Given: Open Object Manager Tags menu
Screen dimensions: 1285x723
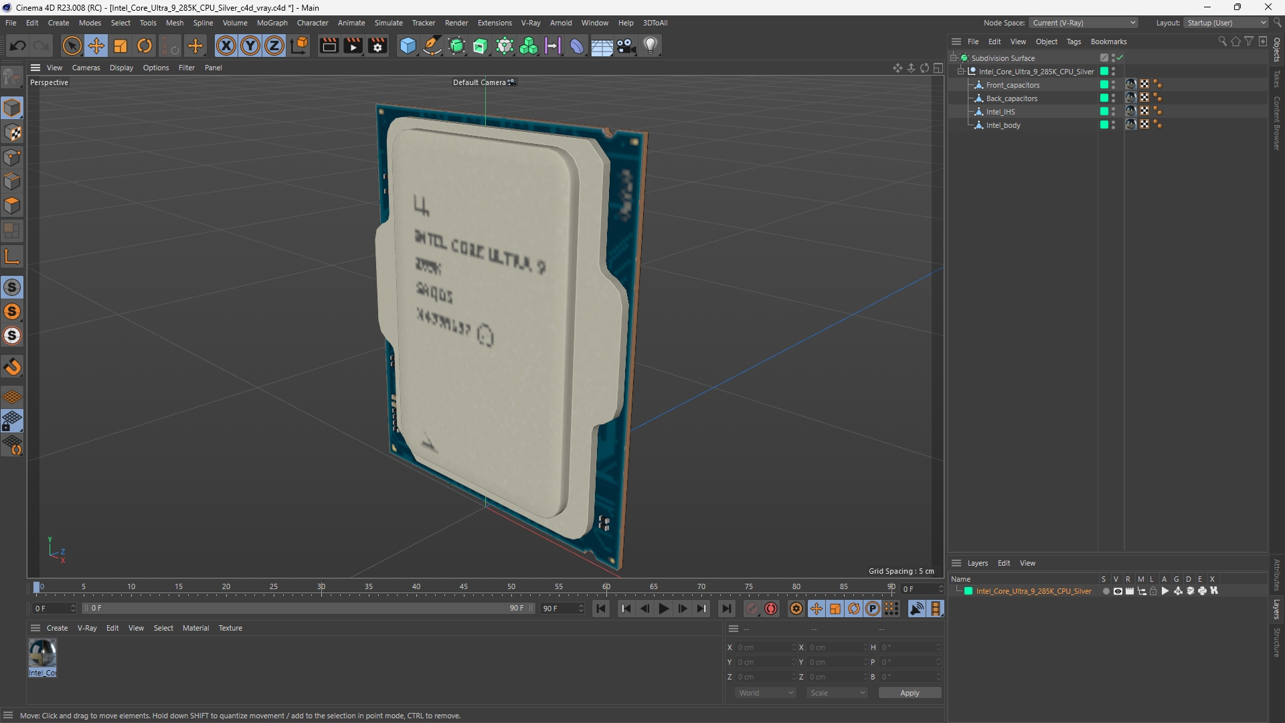Looking at the screenshot, I should [x=1074, y=42].
